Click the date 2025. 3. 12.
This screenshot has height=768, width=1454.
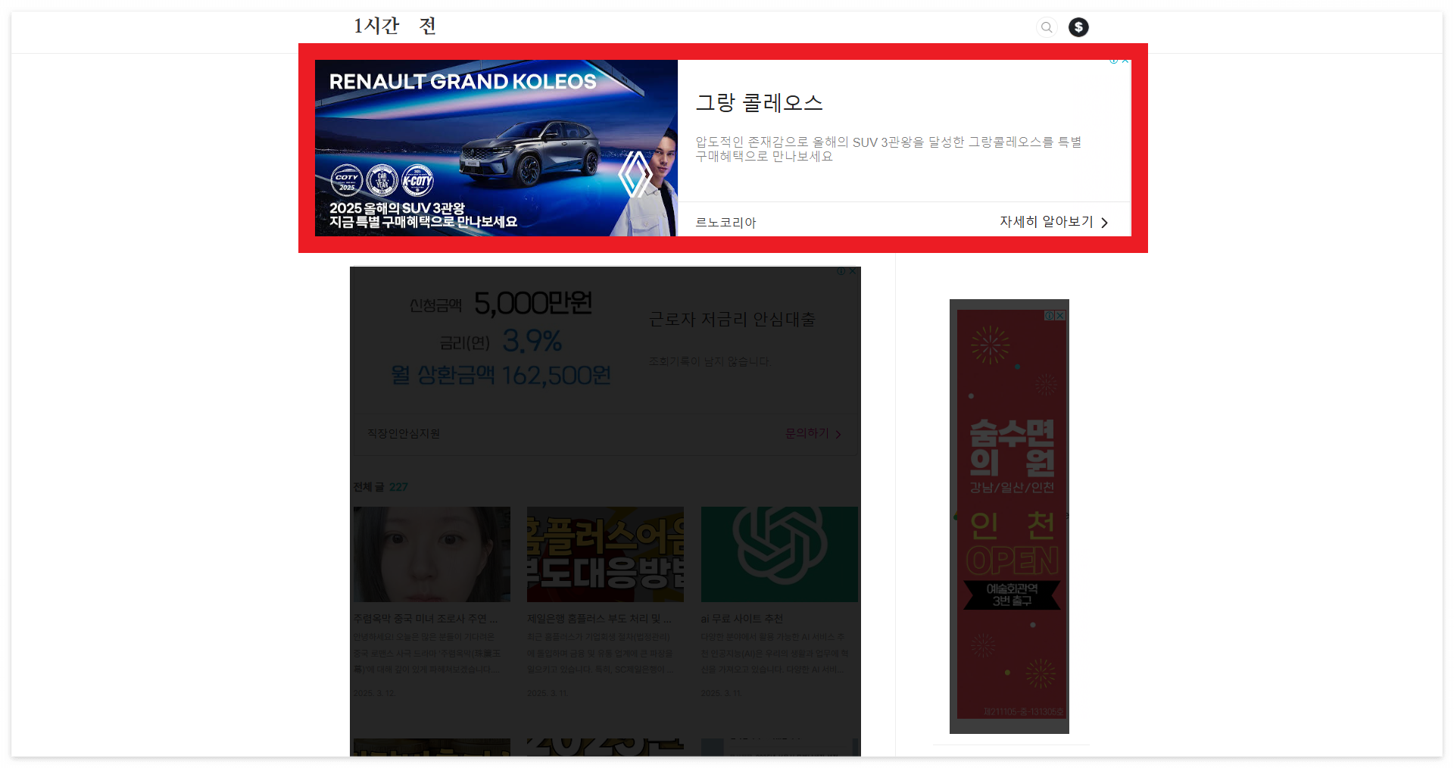click(x=374, y=693)
